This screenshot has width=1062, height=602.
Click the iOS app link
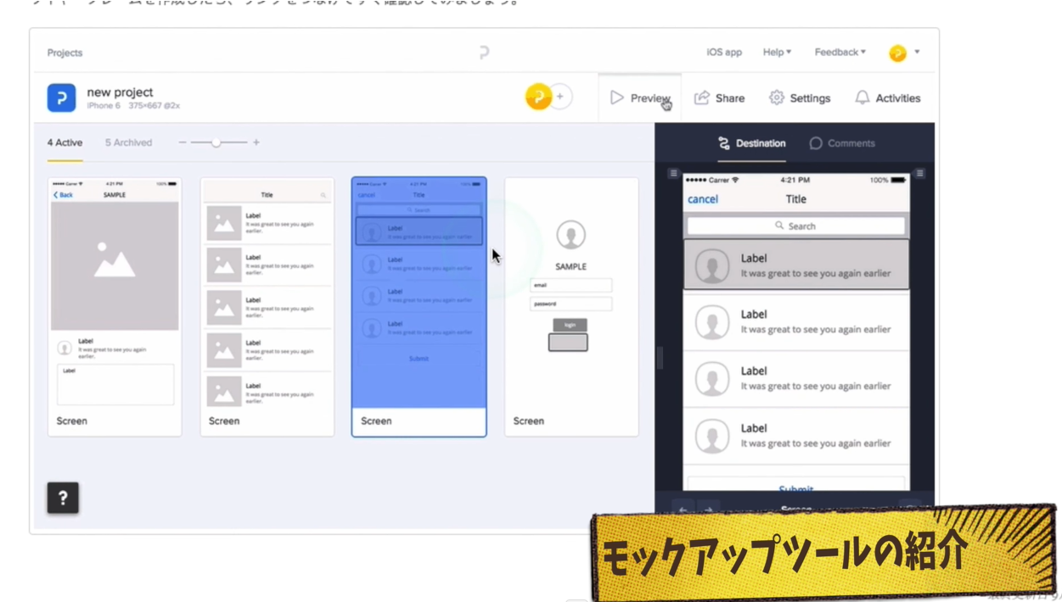click(724, 53)
